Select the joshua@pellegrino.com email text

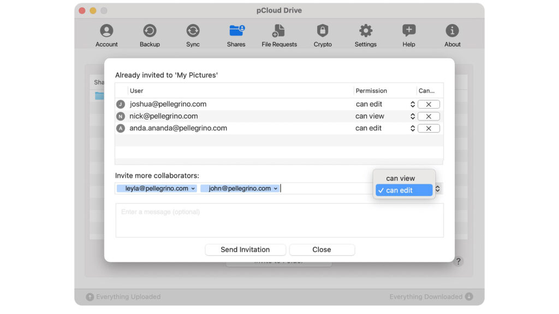pyautogui.click(x=168, y=104)
